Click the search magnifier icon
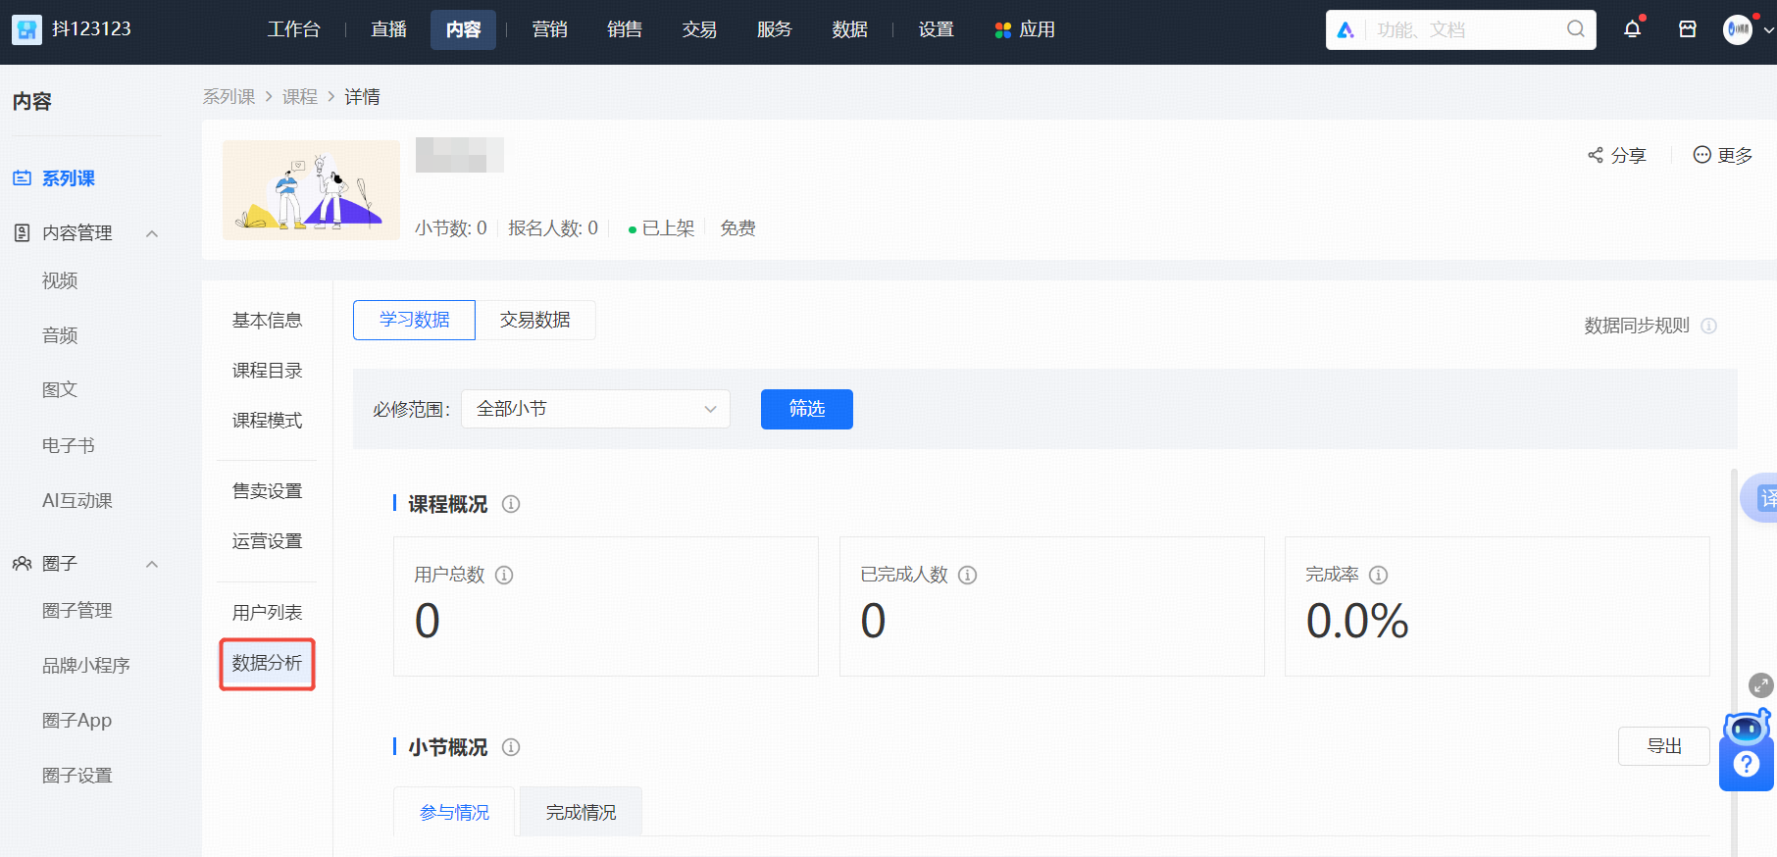1777x857 pixels. (1575, 29)
